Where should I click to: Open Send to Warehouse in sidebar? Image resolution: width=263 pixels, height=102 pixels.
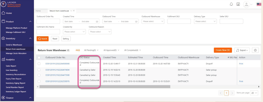[14, 45]
